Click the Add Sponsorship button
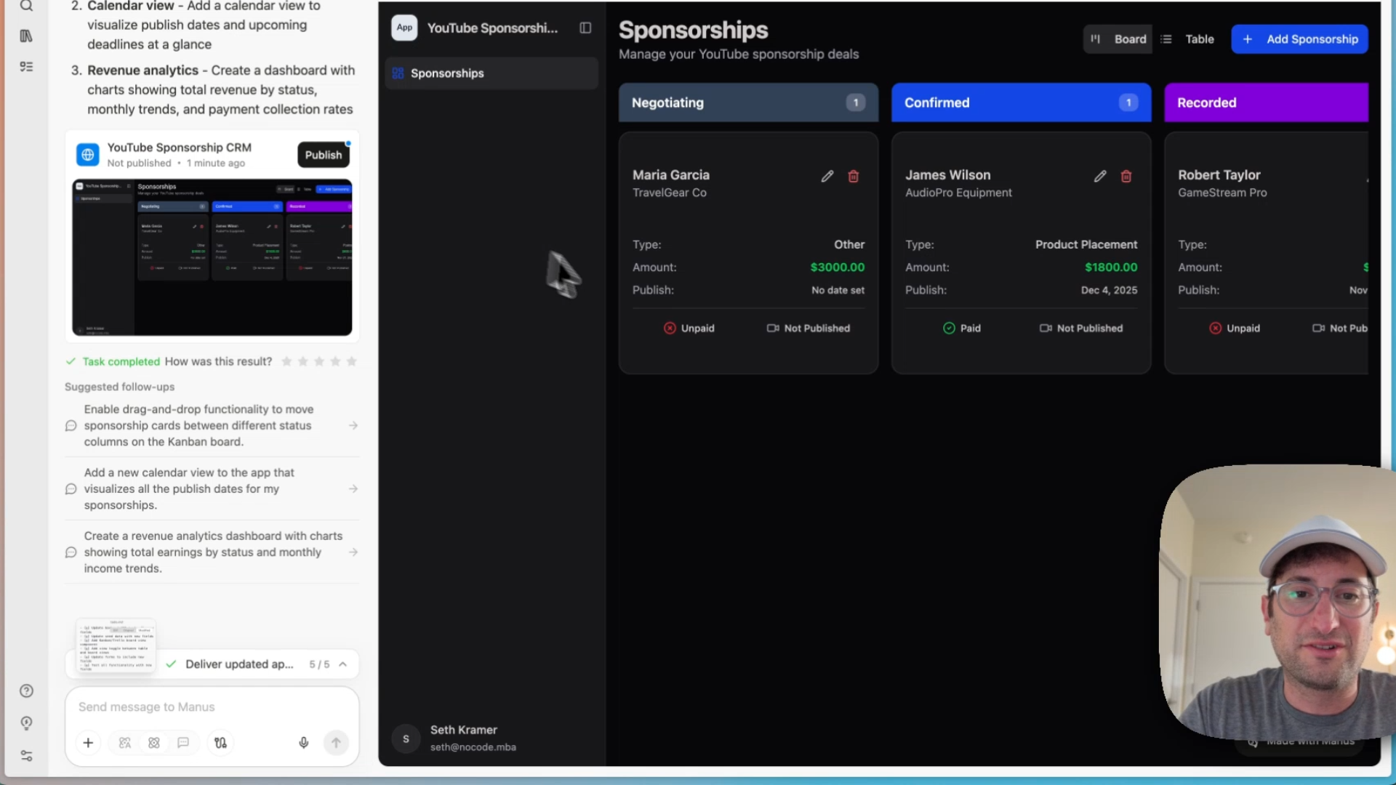 (x=1299, y=39)
